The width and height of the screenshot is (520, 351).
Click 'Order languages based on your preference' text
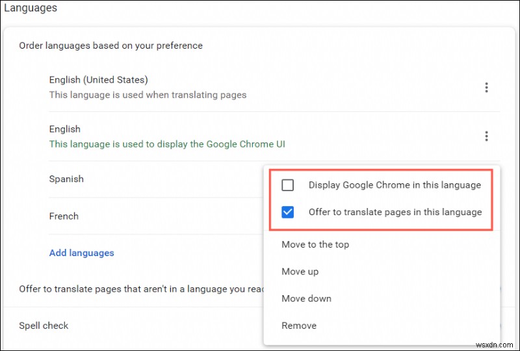coord(110,45)
